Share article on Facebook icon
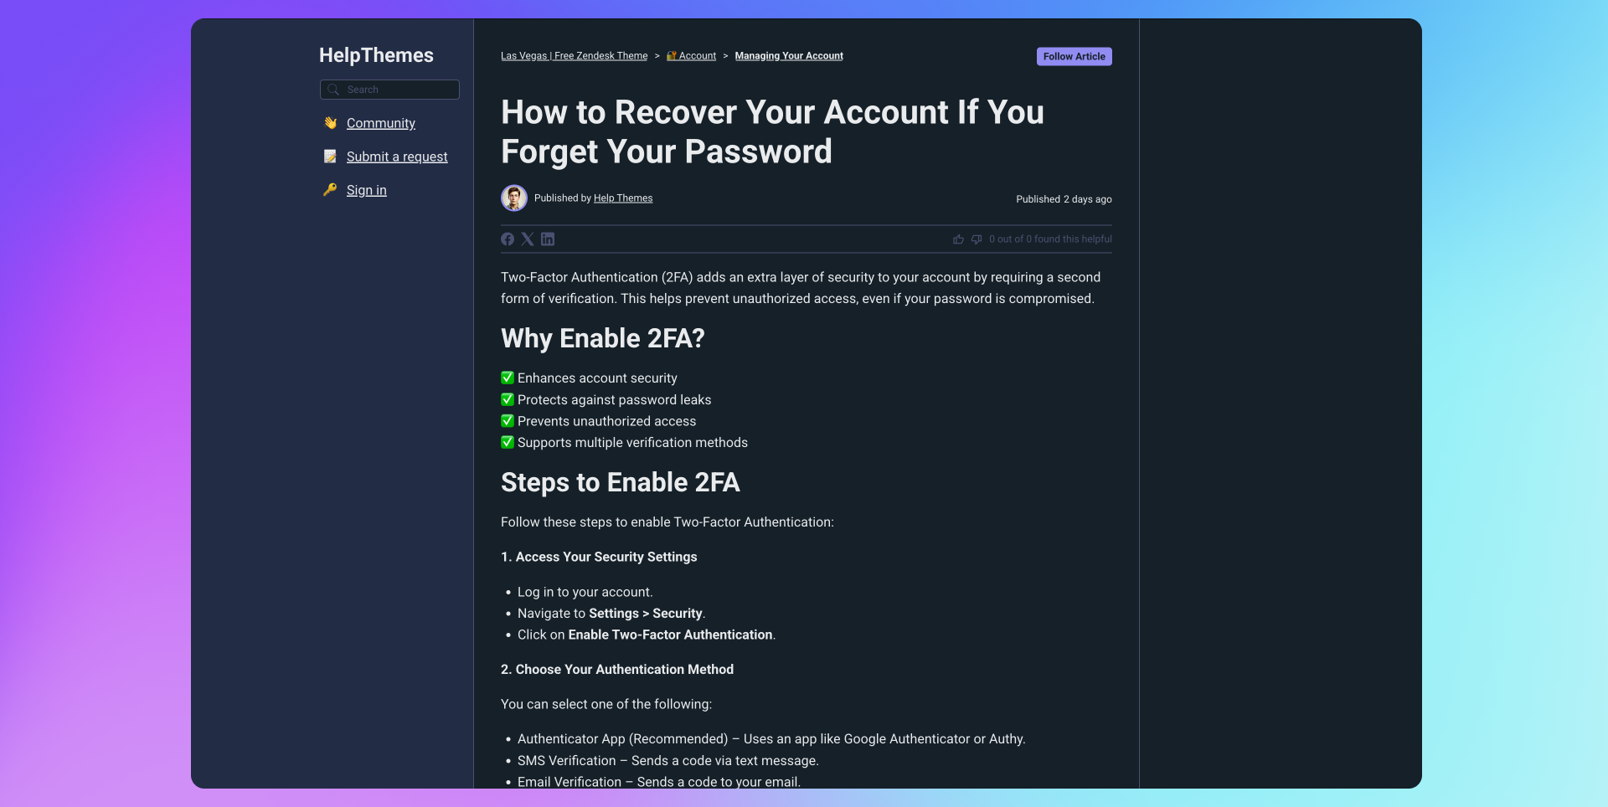 pos(508,239)
